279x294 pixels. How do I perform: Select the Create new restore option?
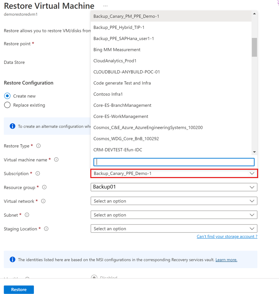click(7, 96)
